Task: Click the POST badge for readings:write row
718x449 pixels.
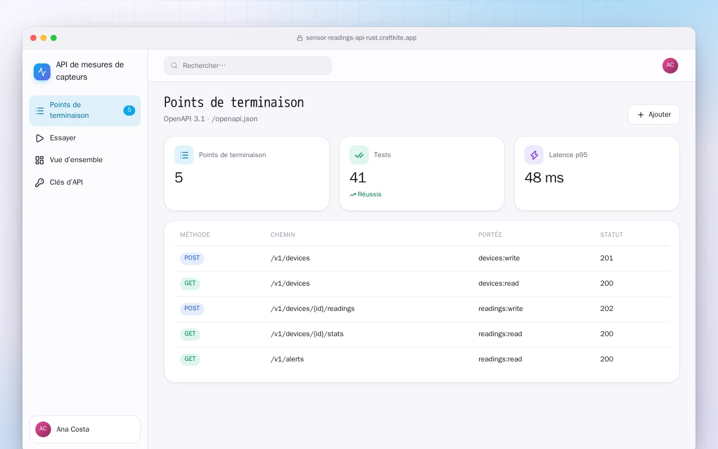Action: (192, 309)
